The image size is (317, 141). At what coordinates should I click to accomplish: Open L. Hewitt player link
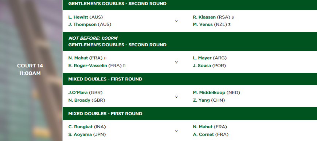coord(78,17)
